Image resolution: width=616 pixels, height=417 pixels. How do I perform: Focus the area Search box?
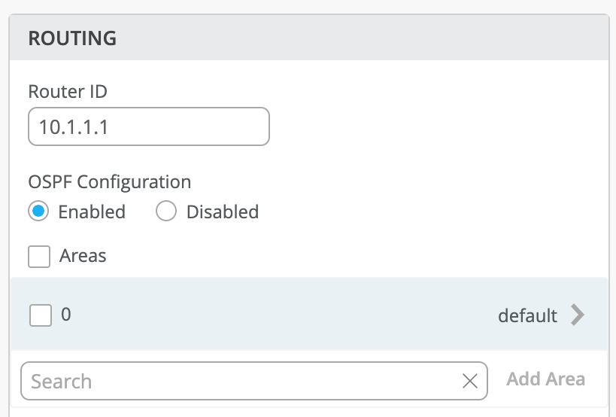241,381
